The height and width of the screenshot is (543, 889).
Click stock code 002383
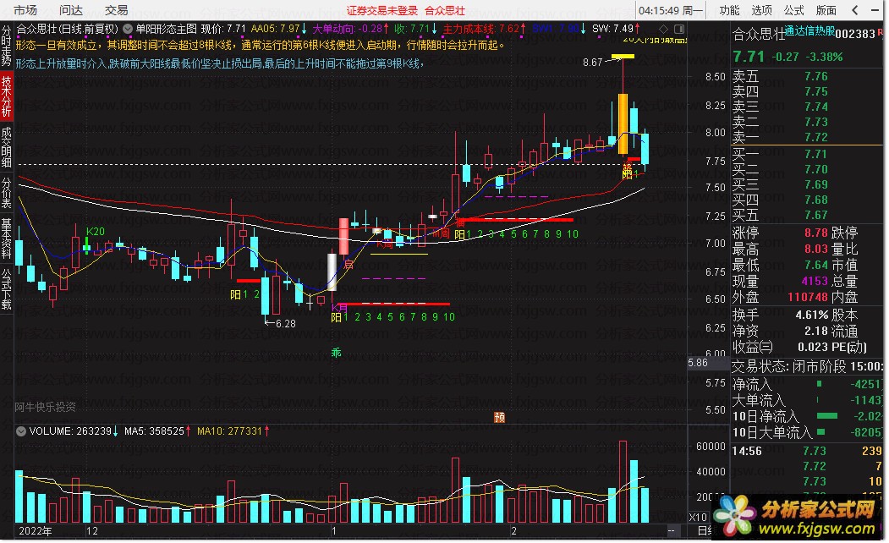855,34
